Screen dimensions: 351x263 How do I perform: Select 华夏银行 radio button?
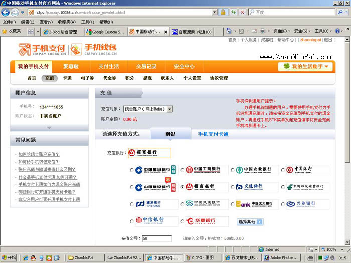tap(182, 221)
